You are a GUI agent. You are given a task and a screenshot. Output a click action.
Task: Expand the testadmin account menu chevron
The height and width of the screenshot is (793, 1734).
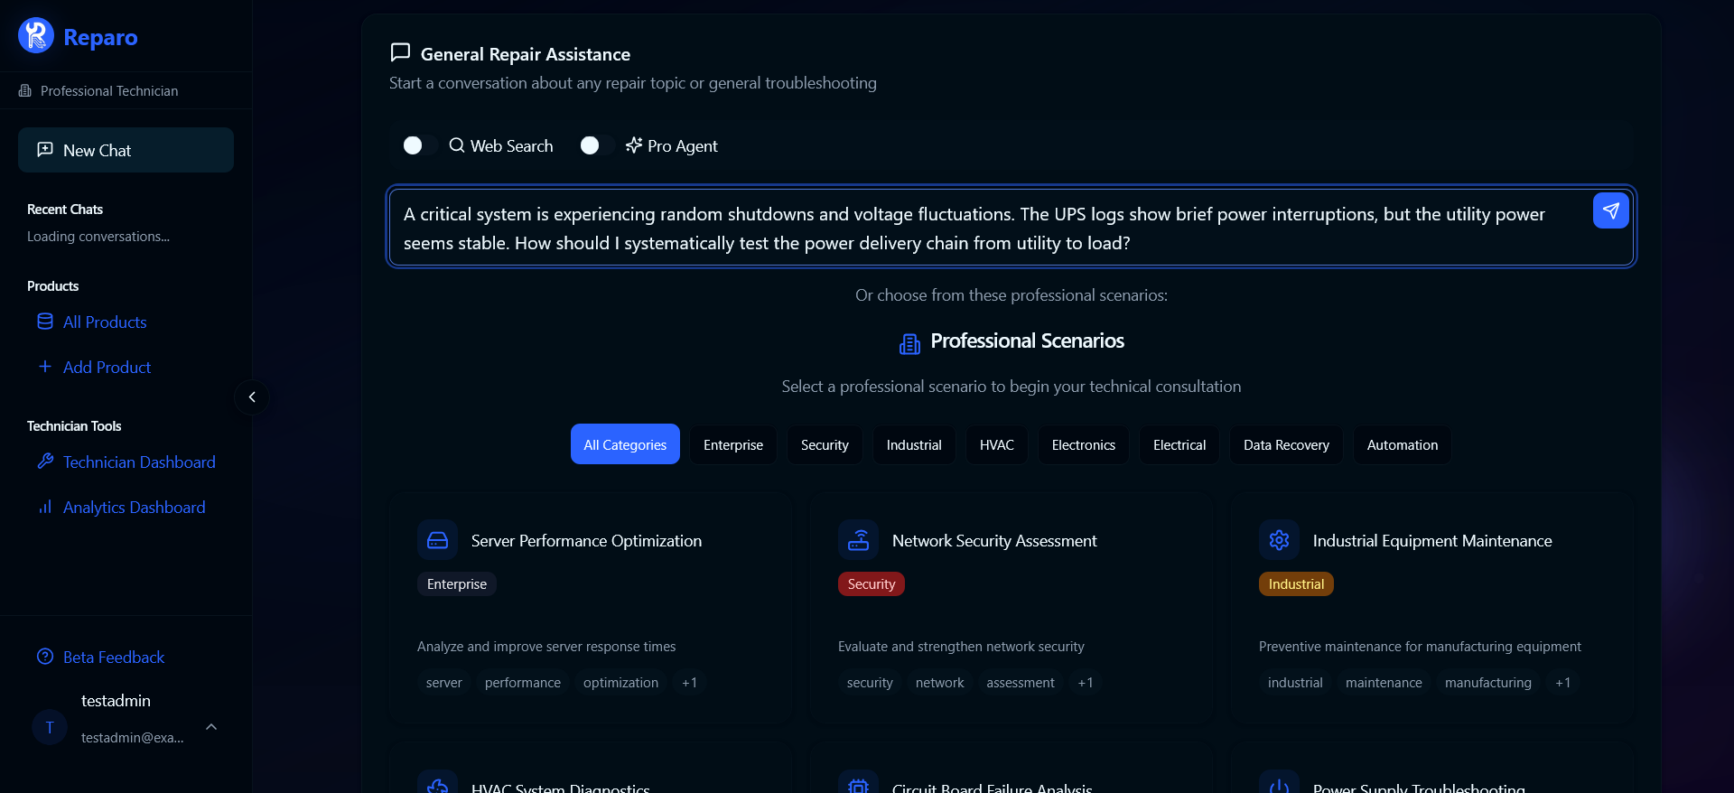tap(211, 727)
